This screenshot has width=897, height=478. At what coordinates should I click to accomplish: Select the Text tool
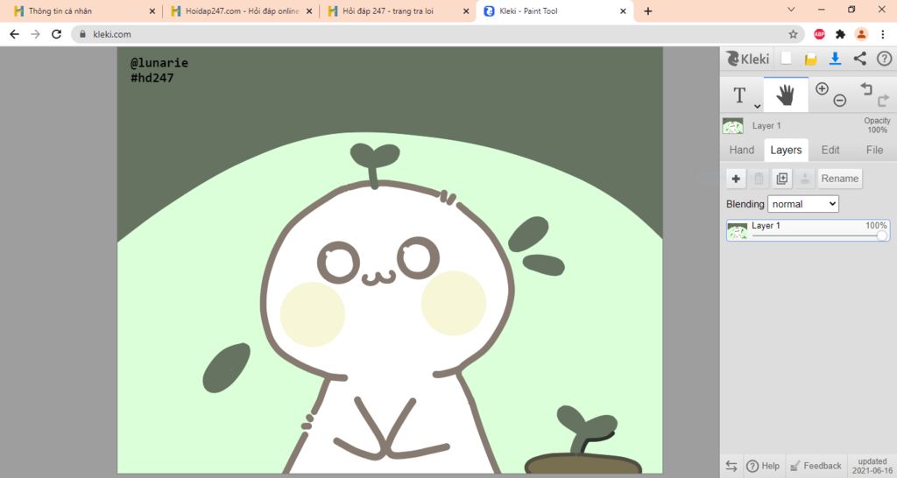[739, 95]
